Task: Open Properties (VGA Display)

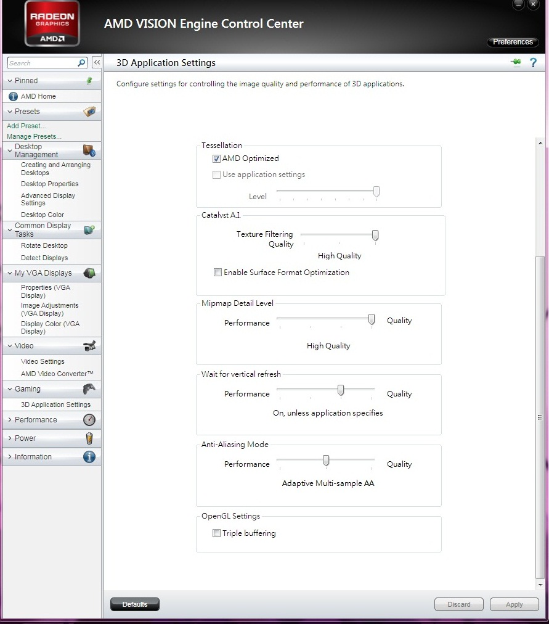Action: tap(46, 291)
